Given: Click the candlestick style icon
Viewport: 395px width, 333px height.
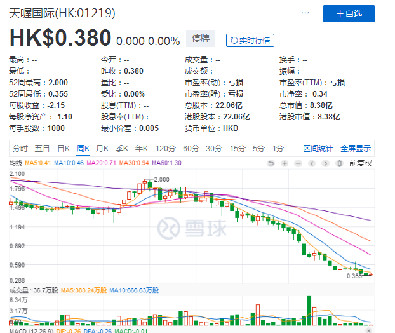Looking at the screenshot, I should tap(339, 163).
